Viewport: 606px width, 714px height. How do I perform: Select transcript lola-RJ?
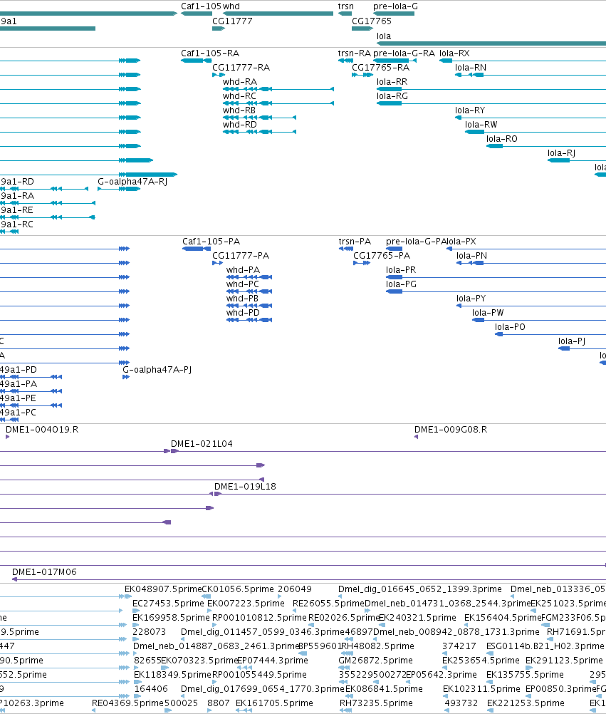click(x=561, y=153)
